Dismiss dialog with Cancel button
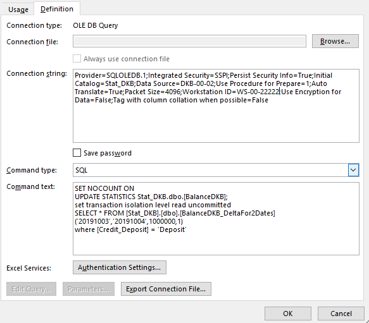The height and width of the screenshot is (323, 369). [341, 314]
